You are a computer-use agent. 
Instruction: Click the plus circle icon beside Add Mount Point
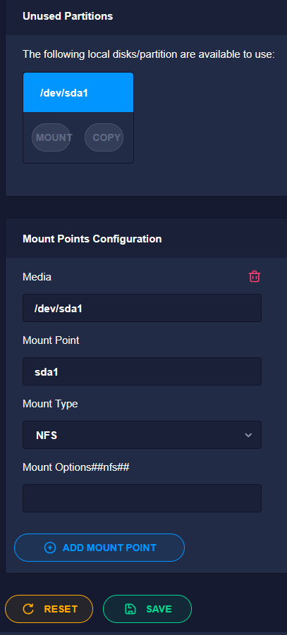click(x=50, y=548)
